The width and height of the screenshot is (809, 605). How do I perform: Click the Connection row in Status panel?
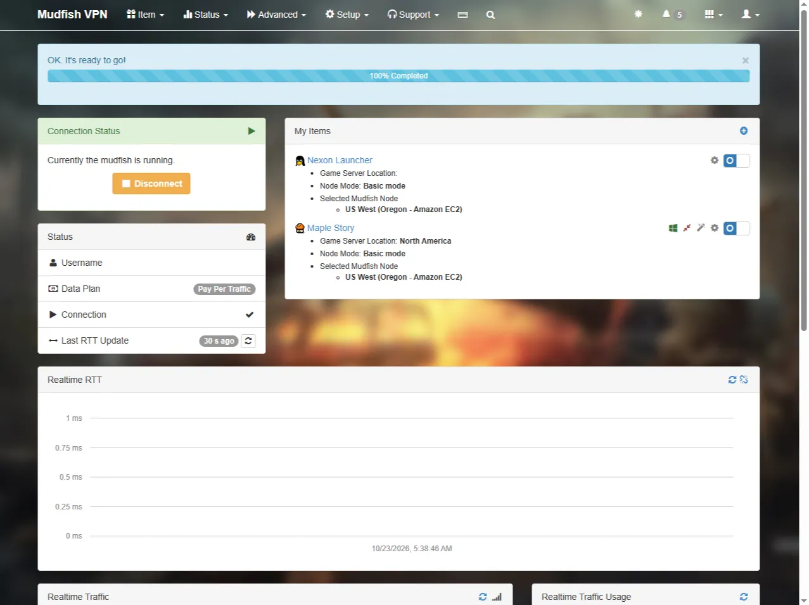tap(151, 315)
